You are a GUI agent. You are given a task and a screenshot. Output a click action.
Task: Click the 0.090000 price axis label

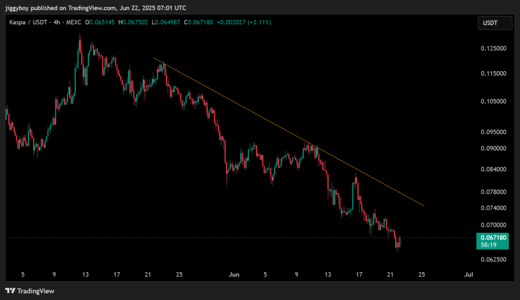(494, 148)
